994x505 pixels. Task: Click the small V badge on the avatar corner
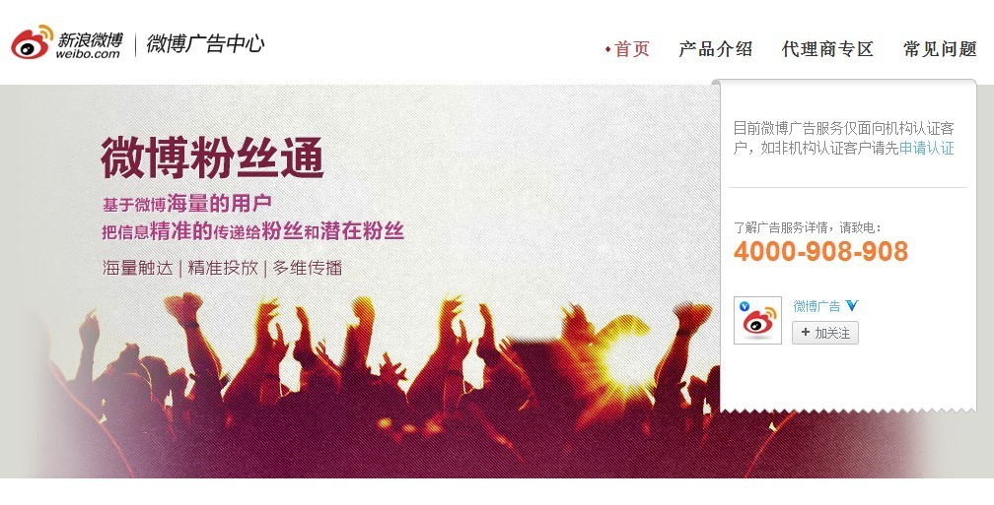point(745,307)
